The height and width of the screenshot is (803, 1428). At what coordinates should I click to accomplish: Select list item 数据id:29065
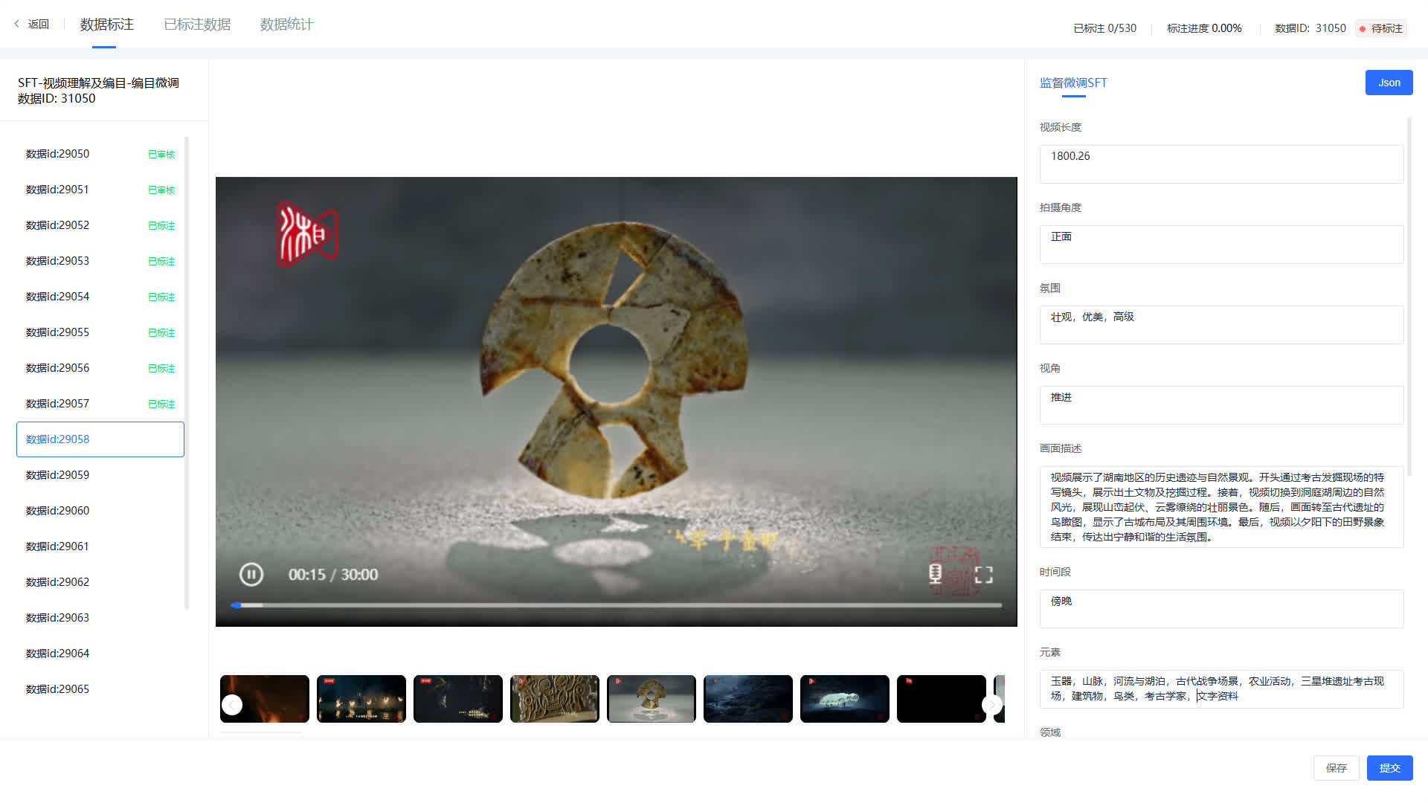click(x=100, y=689)
